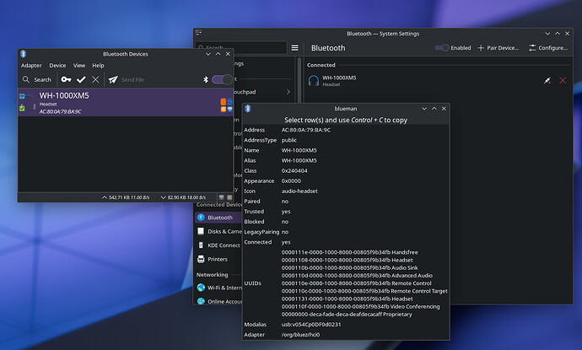The width and height of the screenshot is (582, 350).
Task: Select the Connected yes row in blueman
Action: pos(346,242)
